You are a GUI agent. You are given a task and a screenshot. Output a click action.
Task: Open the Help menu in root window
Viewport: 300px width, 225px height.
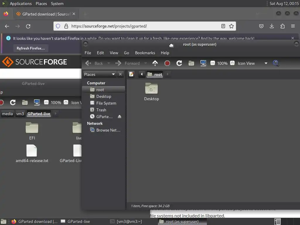pyautogui.click(x=165, y=53)
